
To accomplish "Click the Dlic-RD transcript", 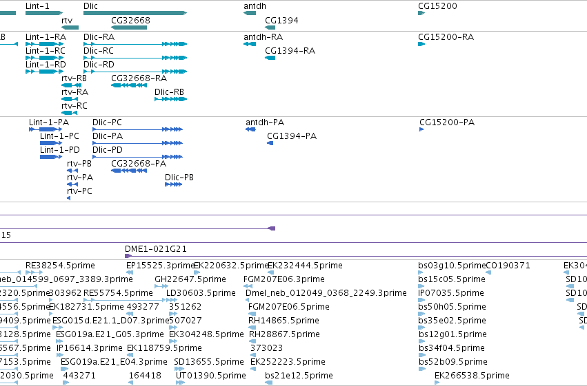I will (135, 72).
